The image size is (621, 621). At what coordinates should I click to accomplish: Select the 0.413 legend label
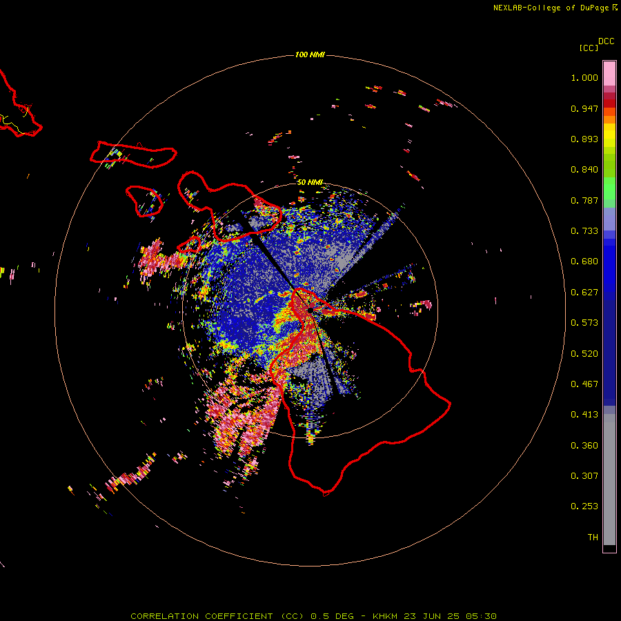tap(584, 415)
